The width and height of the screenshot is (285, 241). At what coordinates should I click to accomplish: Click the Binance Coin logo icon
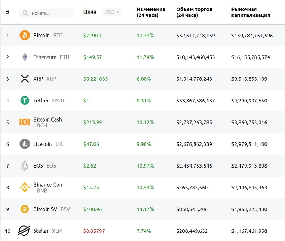[x=25, y=187]
